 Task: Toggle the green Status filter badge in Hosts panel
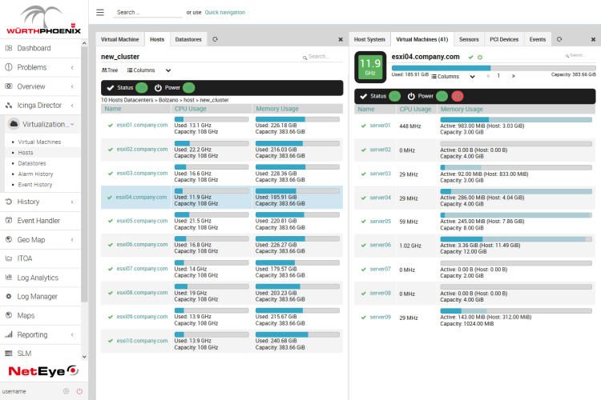click(141, 87)
